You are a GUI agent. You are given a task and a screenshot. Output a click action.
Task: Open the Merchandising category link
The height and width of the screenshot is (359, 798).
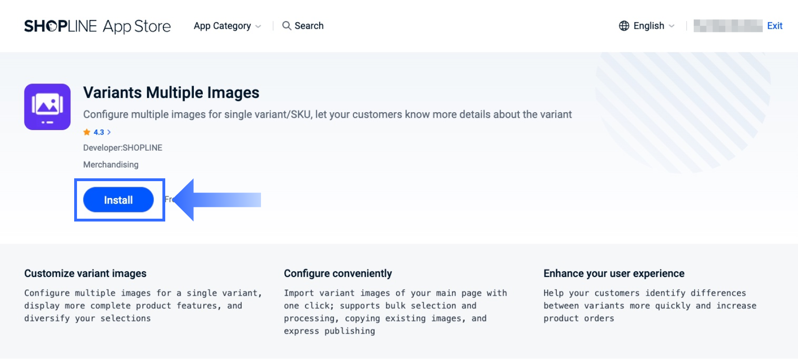coord(111,165)
